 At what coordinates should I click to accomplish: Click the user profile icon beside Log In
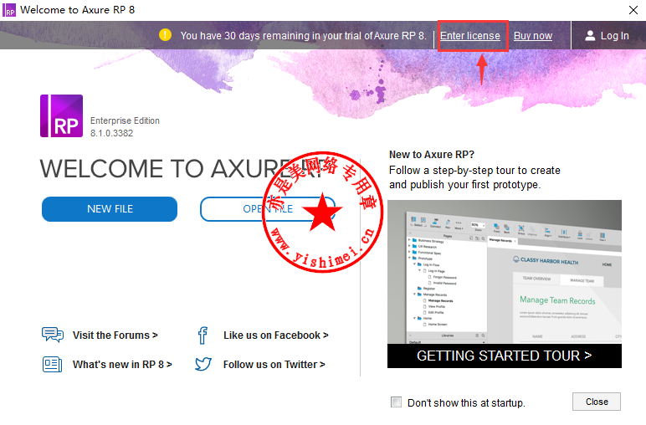click(x=590, y=35)
